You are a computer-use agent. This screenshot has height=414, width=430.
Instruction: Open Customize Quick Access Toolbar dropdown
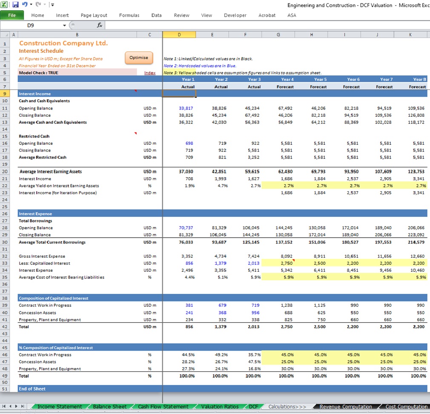click(x=52, y=5)
